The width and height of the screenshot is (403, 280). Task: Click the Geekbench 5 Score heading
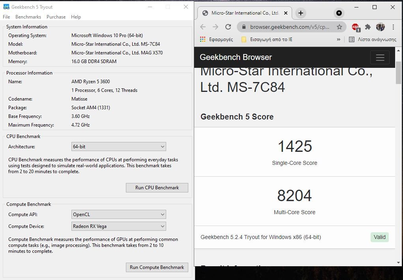click(237, 117)
